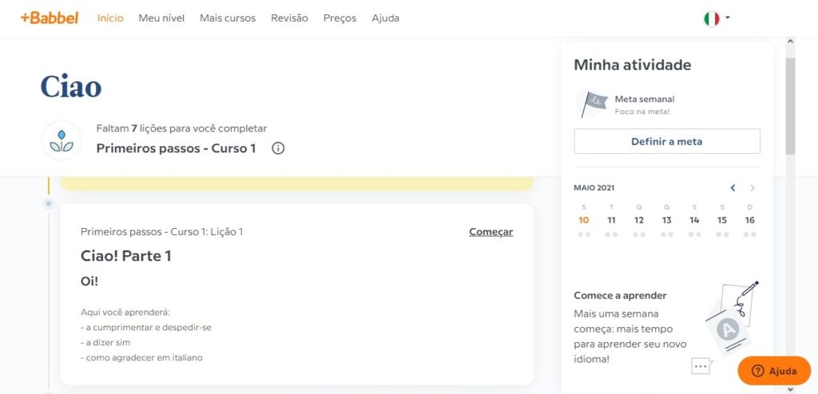Select the Revisão nav item
This screenshot has height=394, width=818.
coord(289,18)
